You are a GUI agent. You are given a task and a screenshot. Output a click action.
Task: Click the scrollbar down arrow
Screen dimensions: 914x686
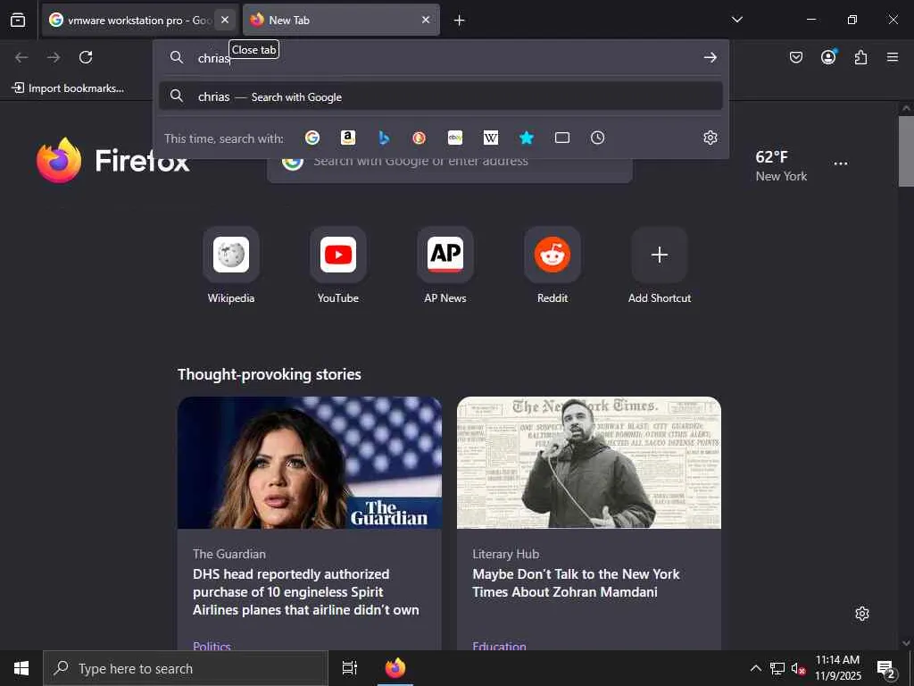pos(906,643)
